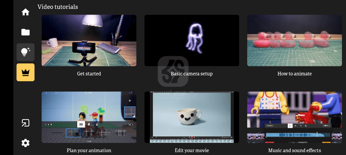This screenshot has height=155, width=346.
Task: Click the 'Plan your animation' caption
Action: click(89, 150)
